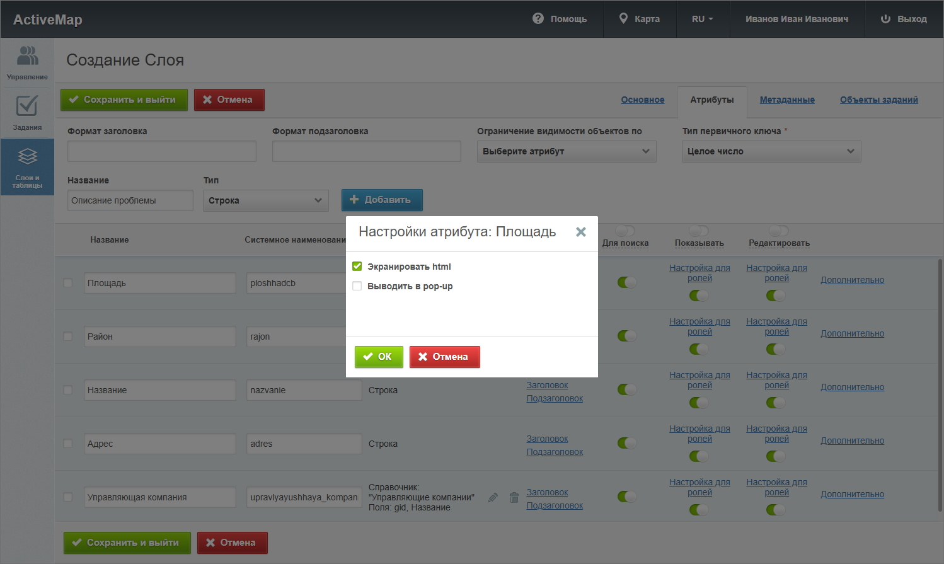Open the Управление users sidebar icon
Viewport: 944px width, 564px height.
[27, 57]
